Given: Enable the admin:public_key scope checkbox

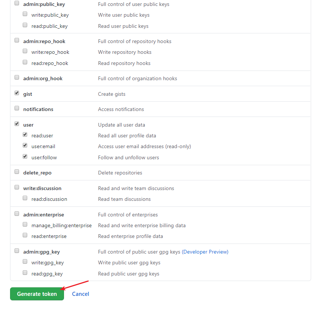Looking at the screenshot, I should (16, 3).
